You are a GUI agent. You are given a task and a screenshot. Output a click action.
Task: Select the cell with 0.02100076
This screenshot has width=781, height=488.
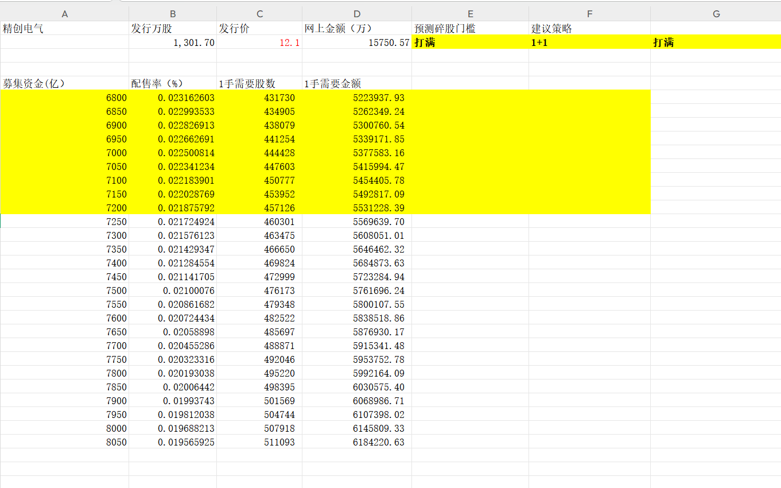tap(173, 291)
